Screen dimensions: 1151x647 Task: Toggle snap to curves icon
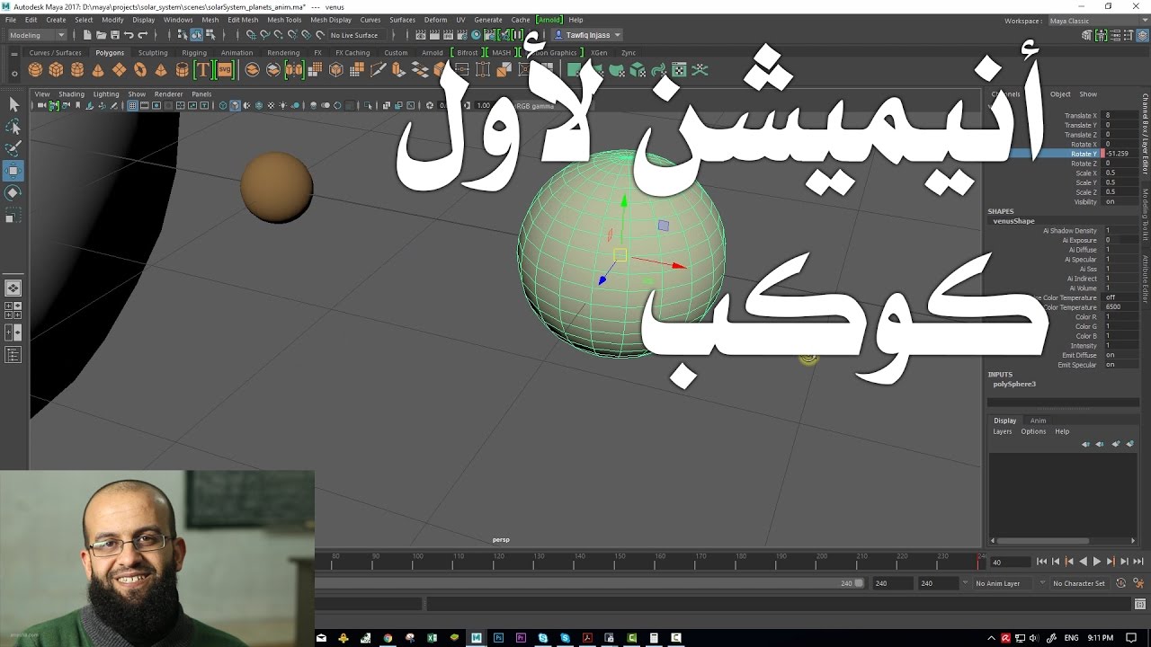(x=265, y=35)
